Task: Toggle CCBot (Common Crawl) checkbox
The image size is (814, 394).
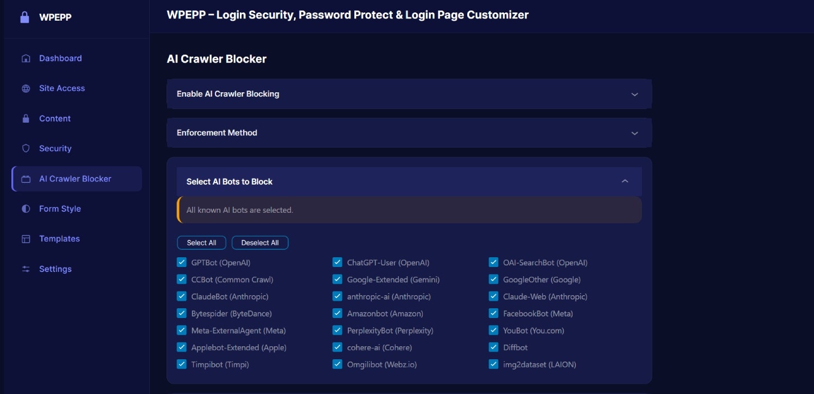Action: (182, 279)
